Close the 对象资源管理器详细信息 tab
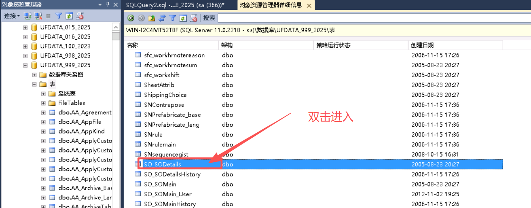 tap(309, 5)
